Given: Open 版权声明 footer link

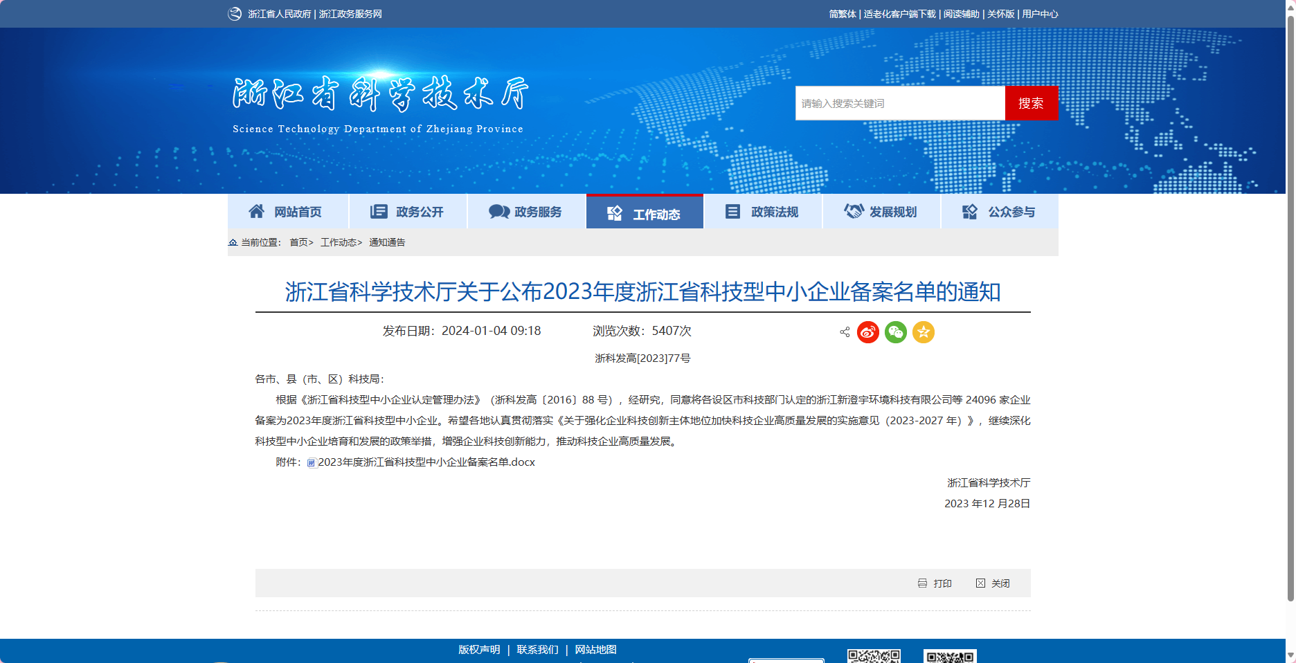Looking at the screenshot, I should 479,649.
